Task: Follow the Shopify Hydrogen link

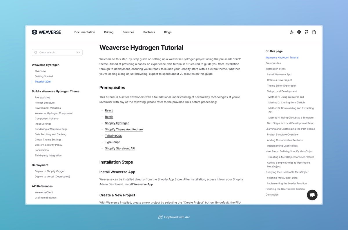Action: [117, 123]
